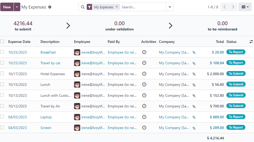Sort by Expense Date column header
This screenshot has width=254, height=142.
(x=19, y=42)
